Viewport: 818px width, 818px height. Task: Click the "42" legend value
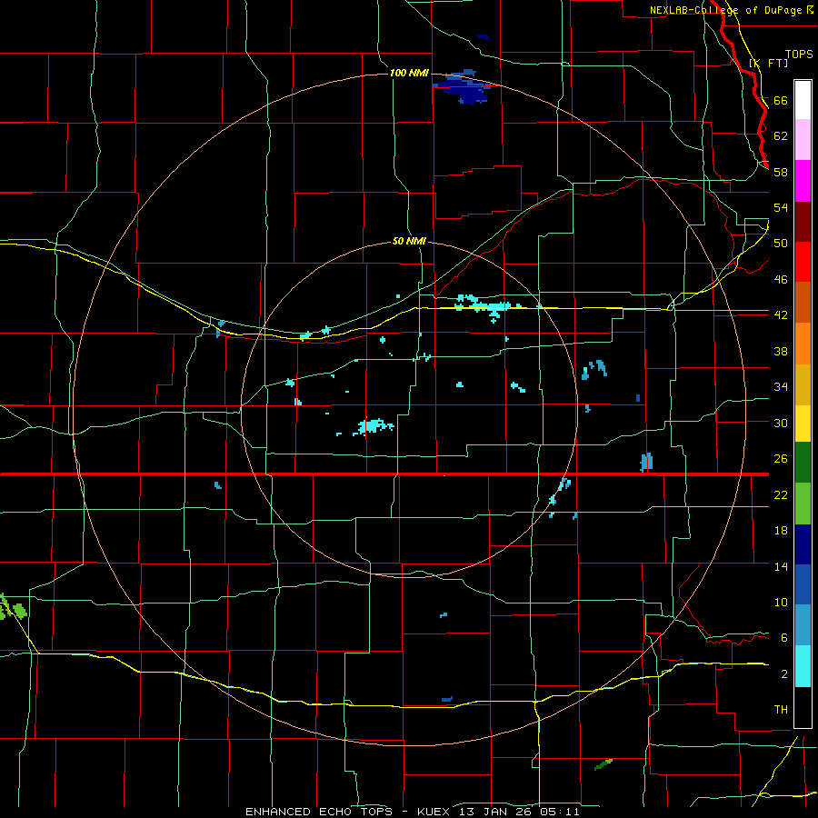(781, 315)
